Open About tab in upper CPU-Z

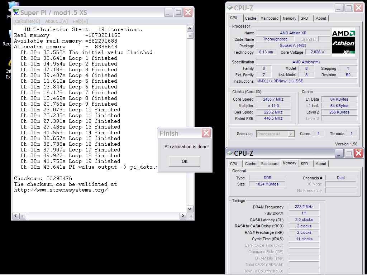click(321, 18)
